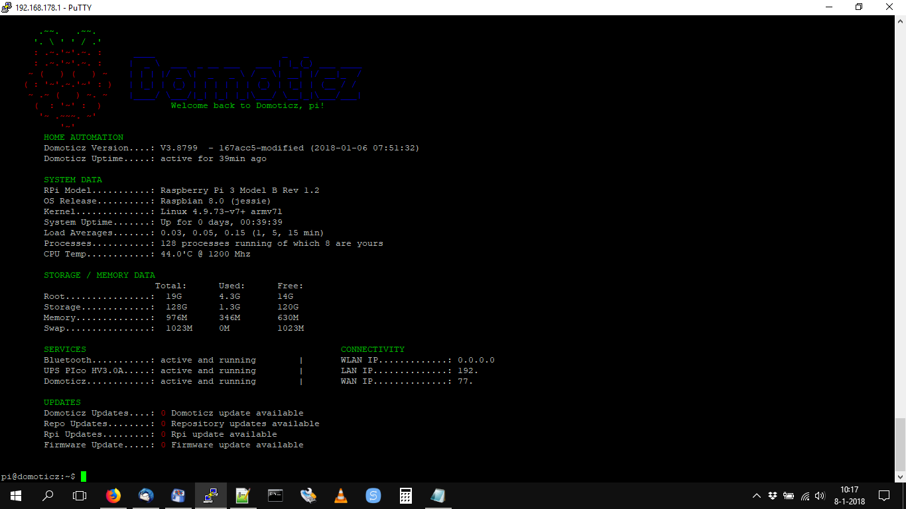
Task: Click the terminal scrollbar down arrow
Action: pos(900,476)
